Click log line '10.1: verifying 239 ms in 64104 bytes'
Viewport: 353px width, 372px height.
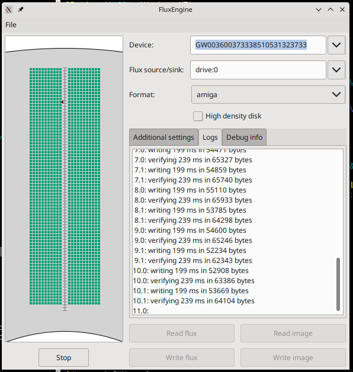194,301
